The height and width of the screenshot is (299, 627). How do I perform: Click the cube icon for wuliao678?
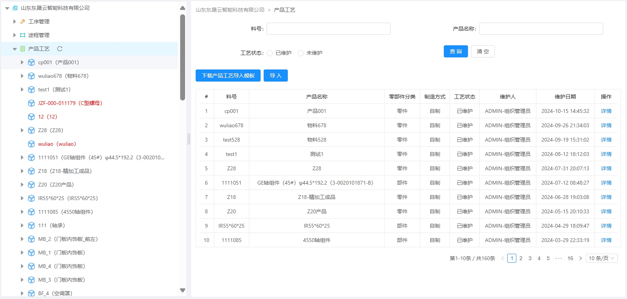[x=31, y=76]
